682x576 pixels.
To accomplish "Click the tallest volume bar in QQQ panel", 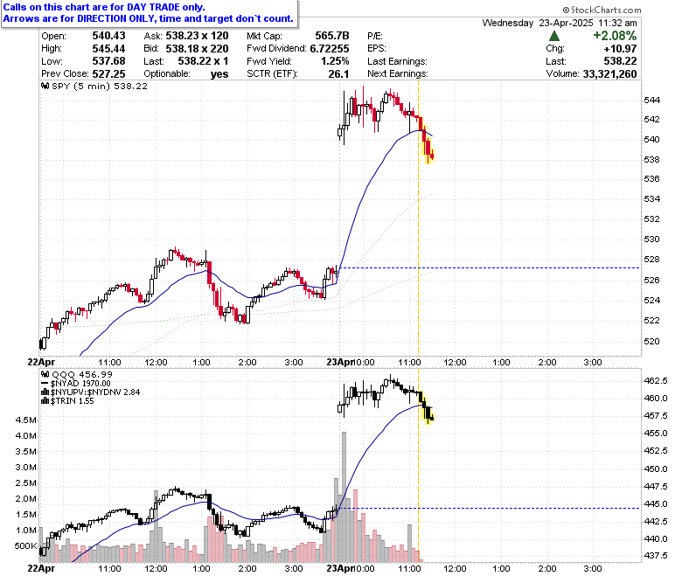I will [x=344, y=496].
